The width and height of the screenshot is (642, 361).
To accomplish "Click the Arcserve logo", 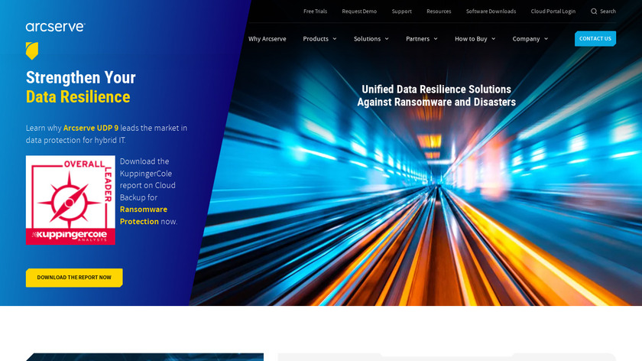I will click(x=55, y=27).
